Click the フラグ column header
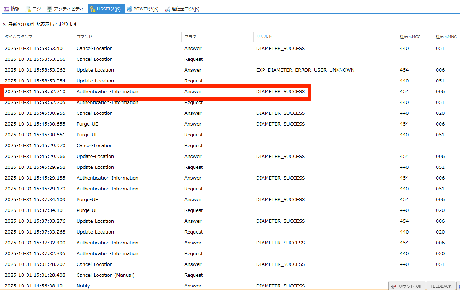This screenshot has height=290, width=460. 190,37
